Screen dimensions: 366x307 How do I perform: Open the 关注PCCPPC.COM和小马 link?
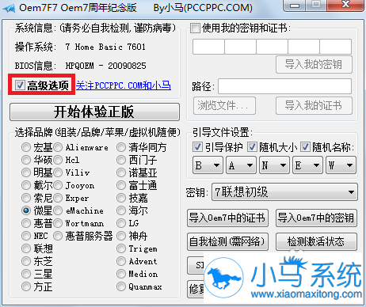click(x=124, y=85)
